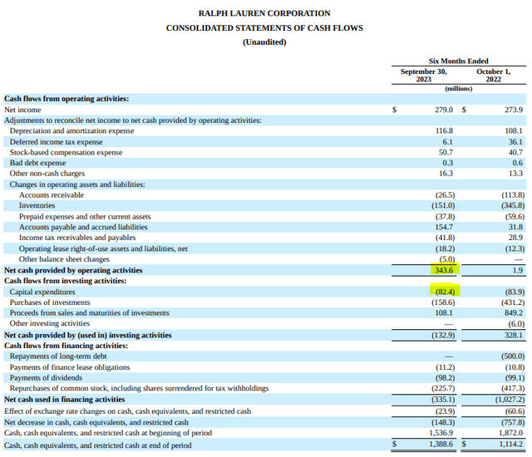The image size is (532, 457).
Task: Click deferred income tax value 36.1
Action: (515, 142)
